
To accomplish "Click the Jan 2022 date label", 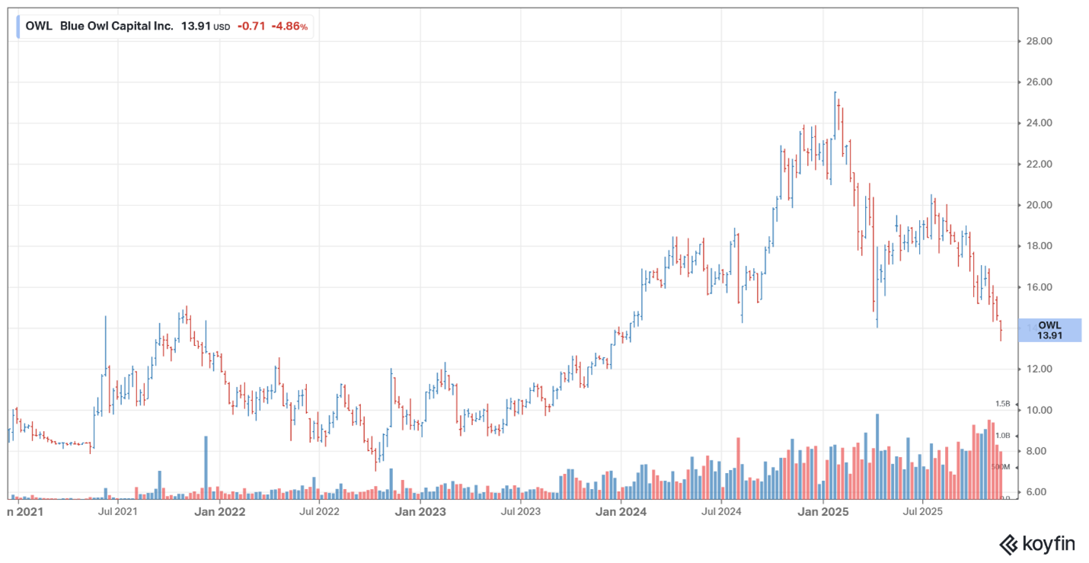I will coord(220,512).
